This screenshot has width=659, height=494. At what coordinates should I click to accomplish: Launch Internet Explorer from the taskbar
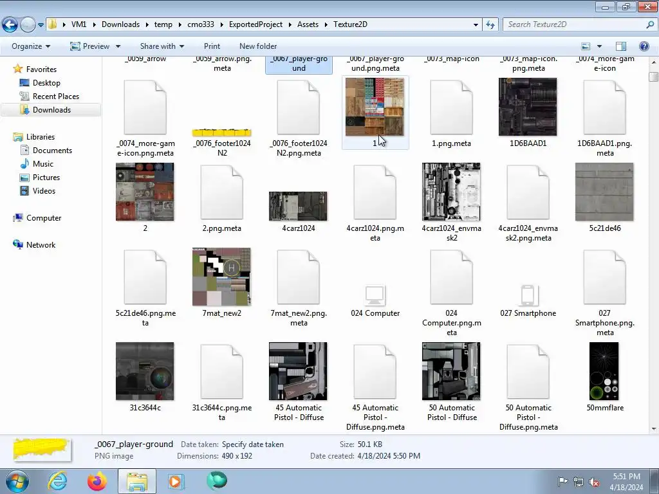point(57,481)
